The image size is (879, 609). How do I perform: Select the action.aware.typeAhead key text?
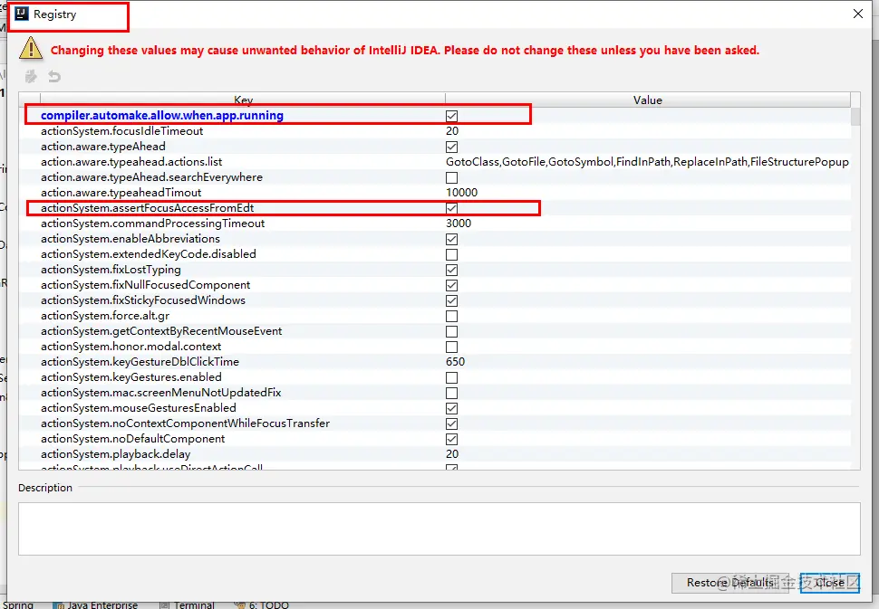(x=103, y=146)
